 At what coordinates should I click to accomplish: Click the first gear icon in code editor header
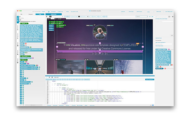tap(49, 77)
